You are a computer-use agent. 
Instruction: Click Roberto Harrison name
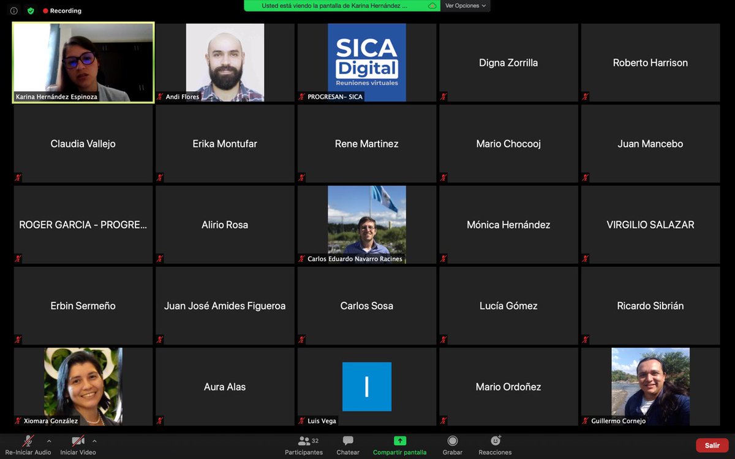pyautogui.click(x=650, y=62)
